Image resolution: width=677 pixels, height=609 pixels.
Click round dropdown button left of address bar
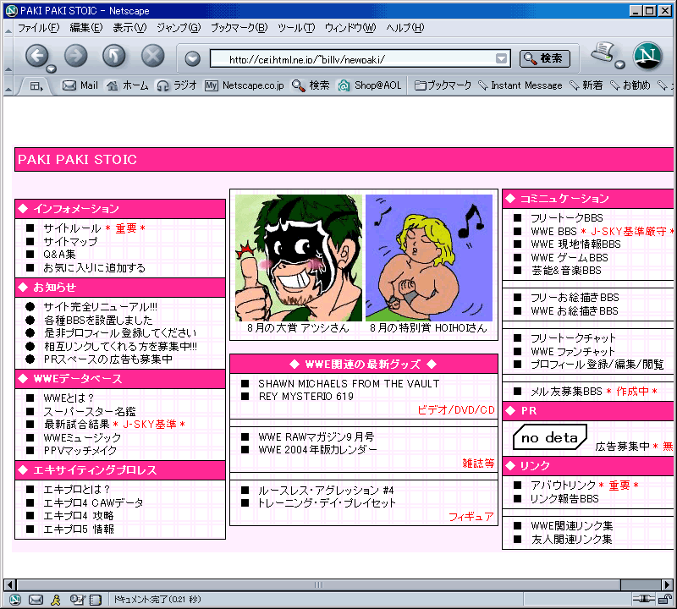click(193, 58)
